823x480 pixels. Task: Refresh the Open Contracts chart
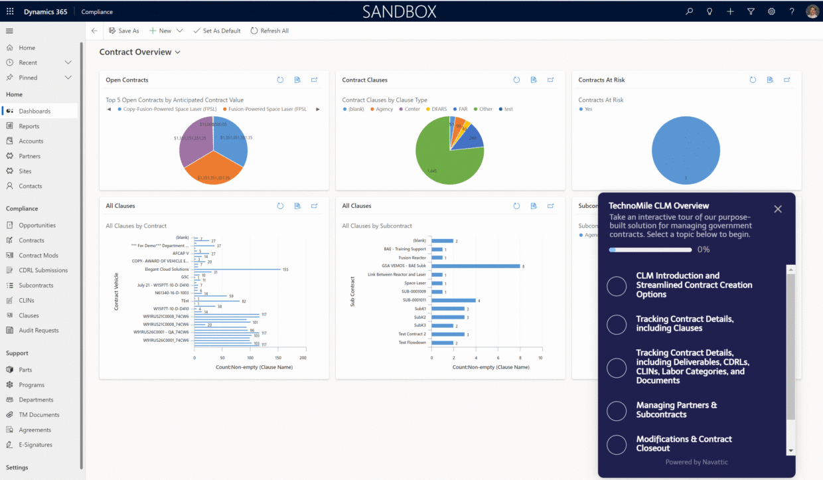[x=280, y=80]
